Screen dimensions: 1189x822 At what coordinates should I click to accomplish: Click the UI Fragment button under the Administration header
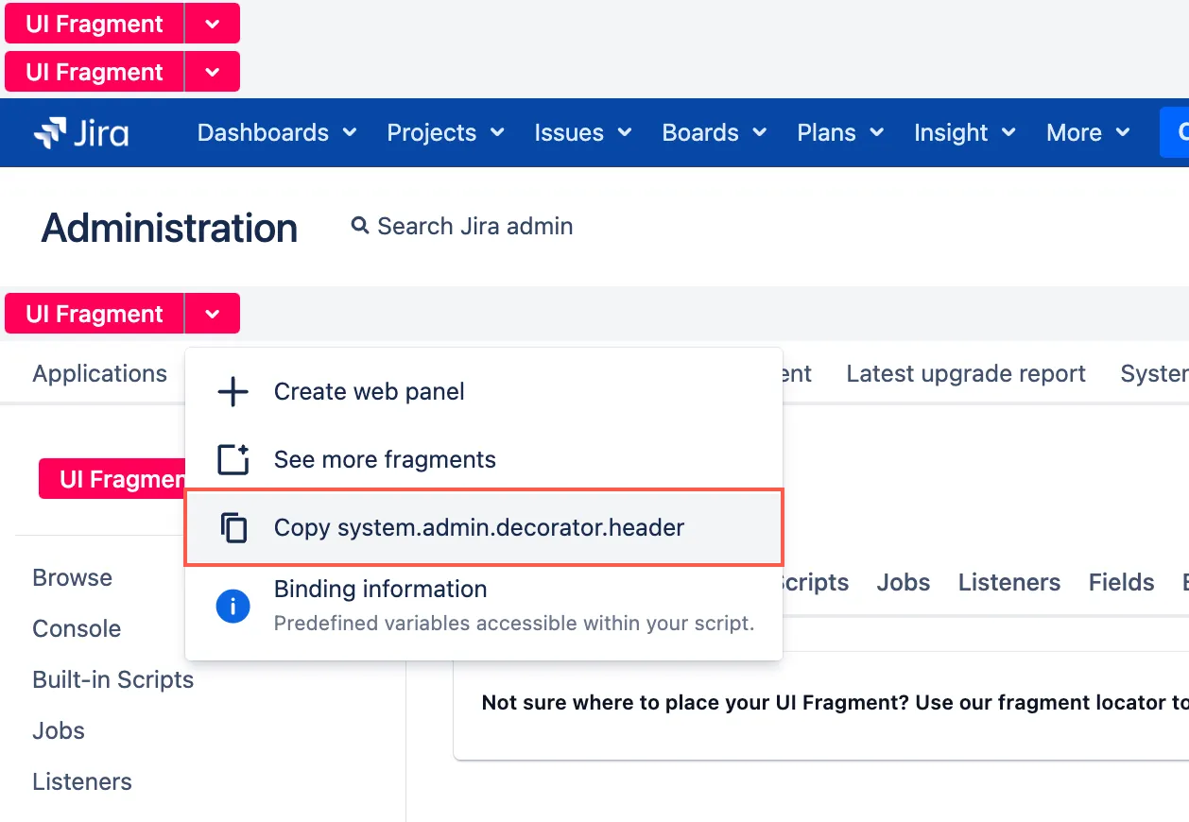click(x=95, y=314)
